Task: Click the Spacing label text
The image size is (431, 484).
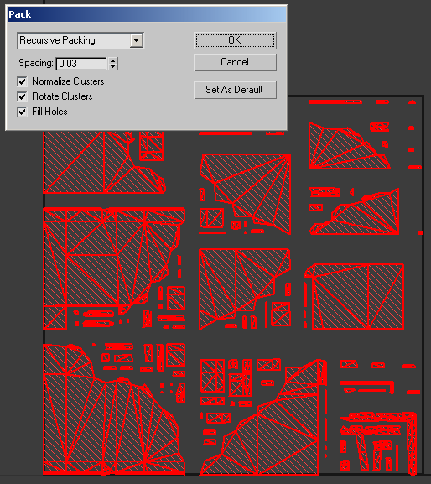Action: tap(36, 63)
